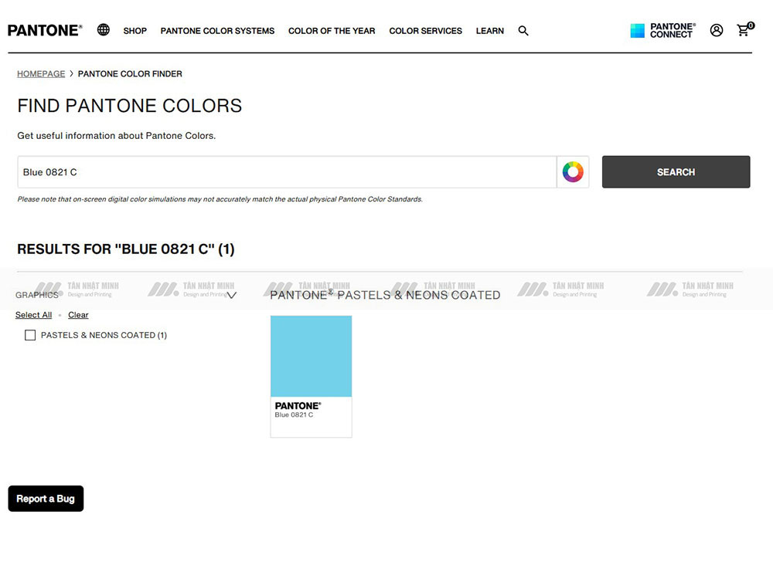Click the SEARCH button
Image resolution: width=773 pixels, height=579 pixels.
pos(676,172)
